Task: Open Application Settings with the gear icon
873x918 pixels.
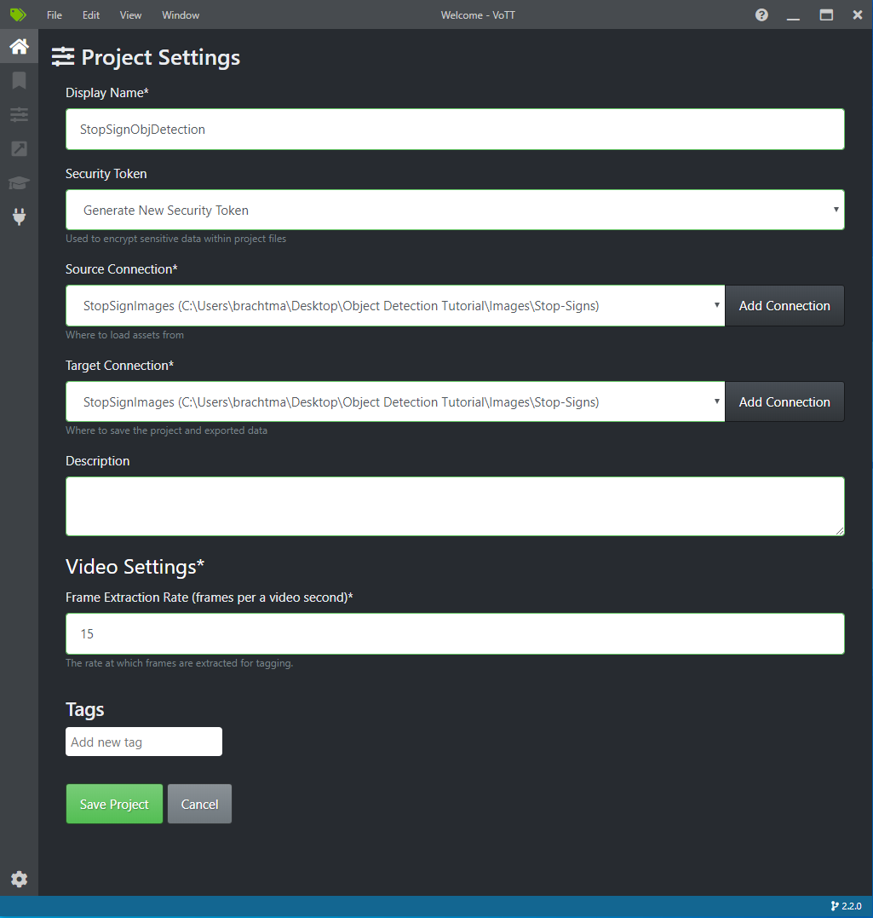Action: [19, 879]
